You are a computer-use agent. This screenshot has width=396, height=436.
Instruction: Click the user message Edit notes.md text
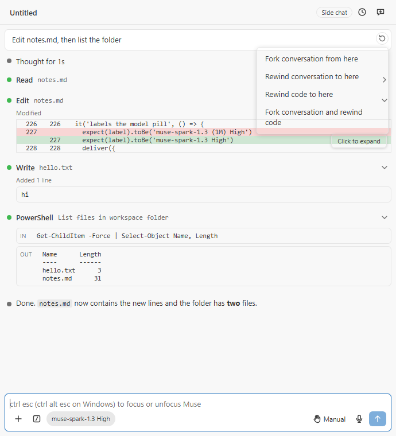(x=67, y=40)
